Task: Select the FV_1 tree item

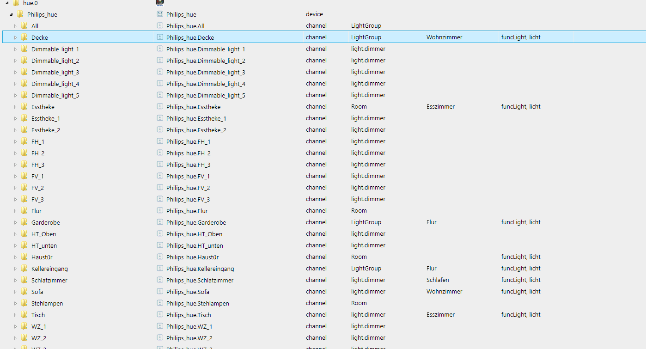Action: pos(37,176)
